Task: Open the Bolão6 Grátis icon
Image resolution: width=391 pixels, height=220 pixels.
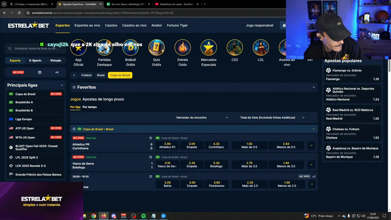Action: 130,48
